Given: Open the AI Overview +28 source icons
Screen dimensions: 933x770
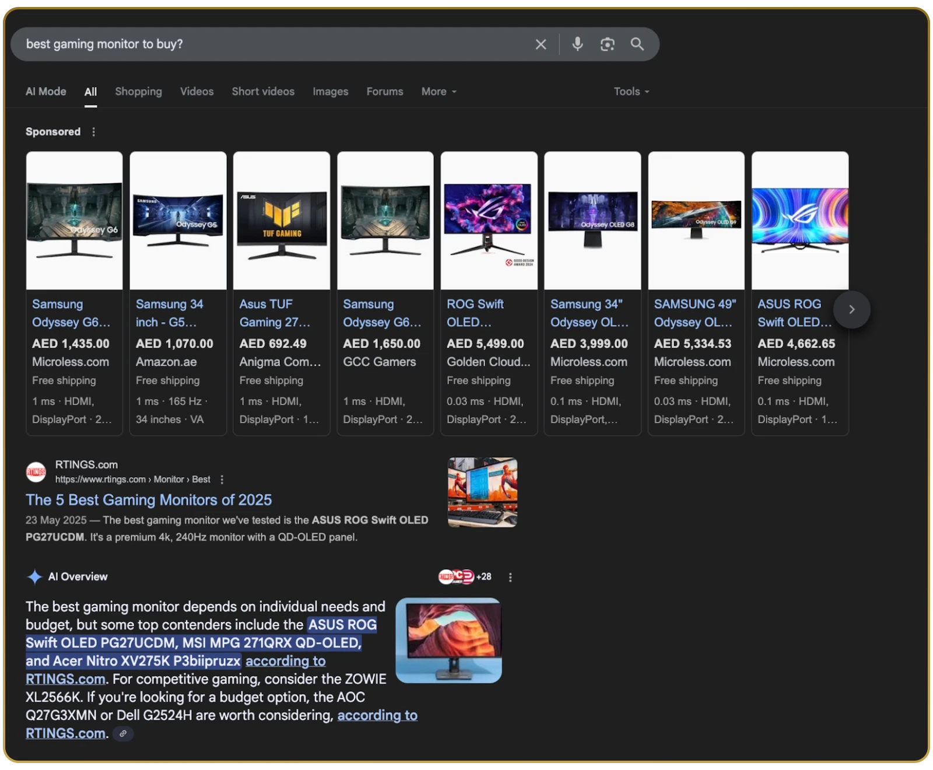Looking at the screenshot, I should coord(465,577).
